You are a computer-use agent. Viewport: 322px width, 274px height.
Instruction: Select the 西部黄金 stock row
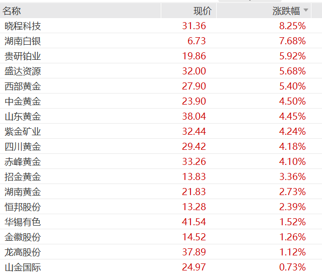point(23,86)
